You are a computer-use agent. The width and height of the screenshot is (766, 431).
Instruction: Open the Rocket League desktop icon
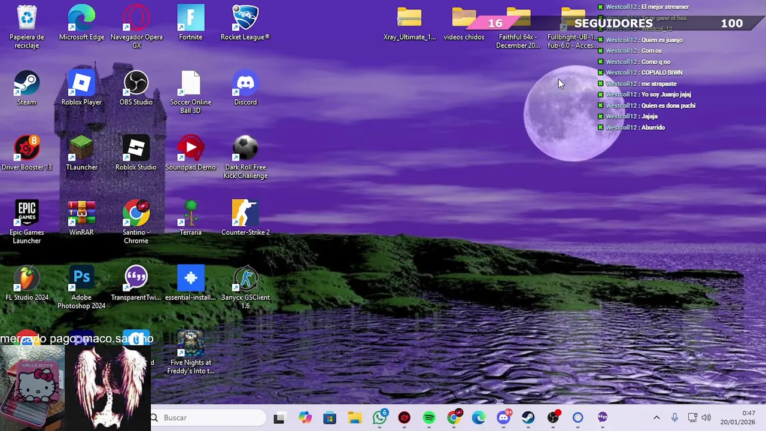(x=245, y=23)
